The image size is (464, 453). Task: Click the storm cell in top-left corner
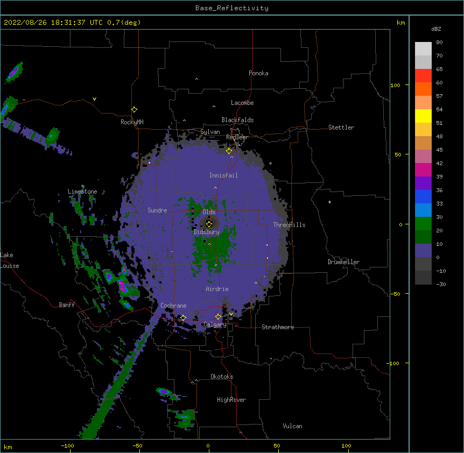point(14,72)
